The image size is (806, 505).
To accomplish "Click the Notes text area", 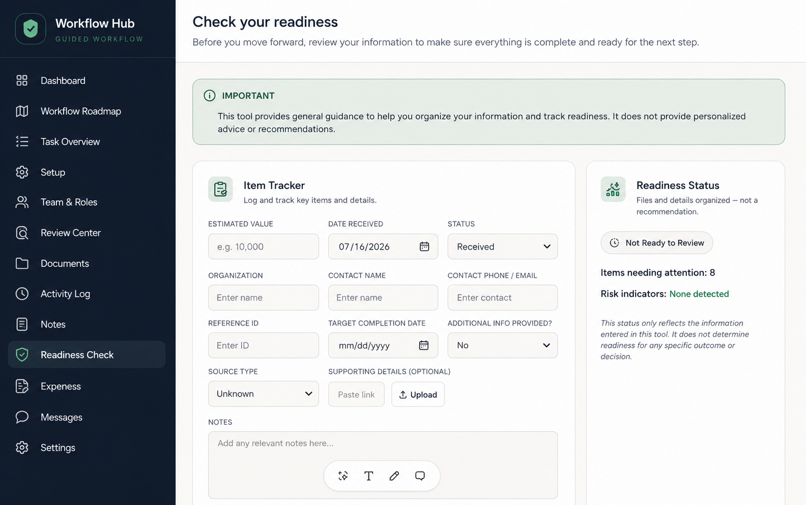I will (x=383, y=465).
